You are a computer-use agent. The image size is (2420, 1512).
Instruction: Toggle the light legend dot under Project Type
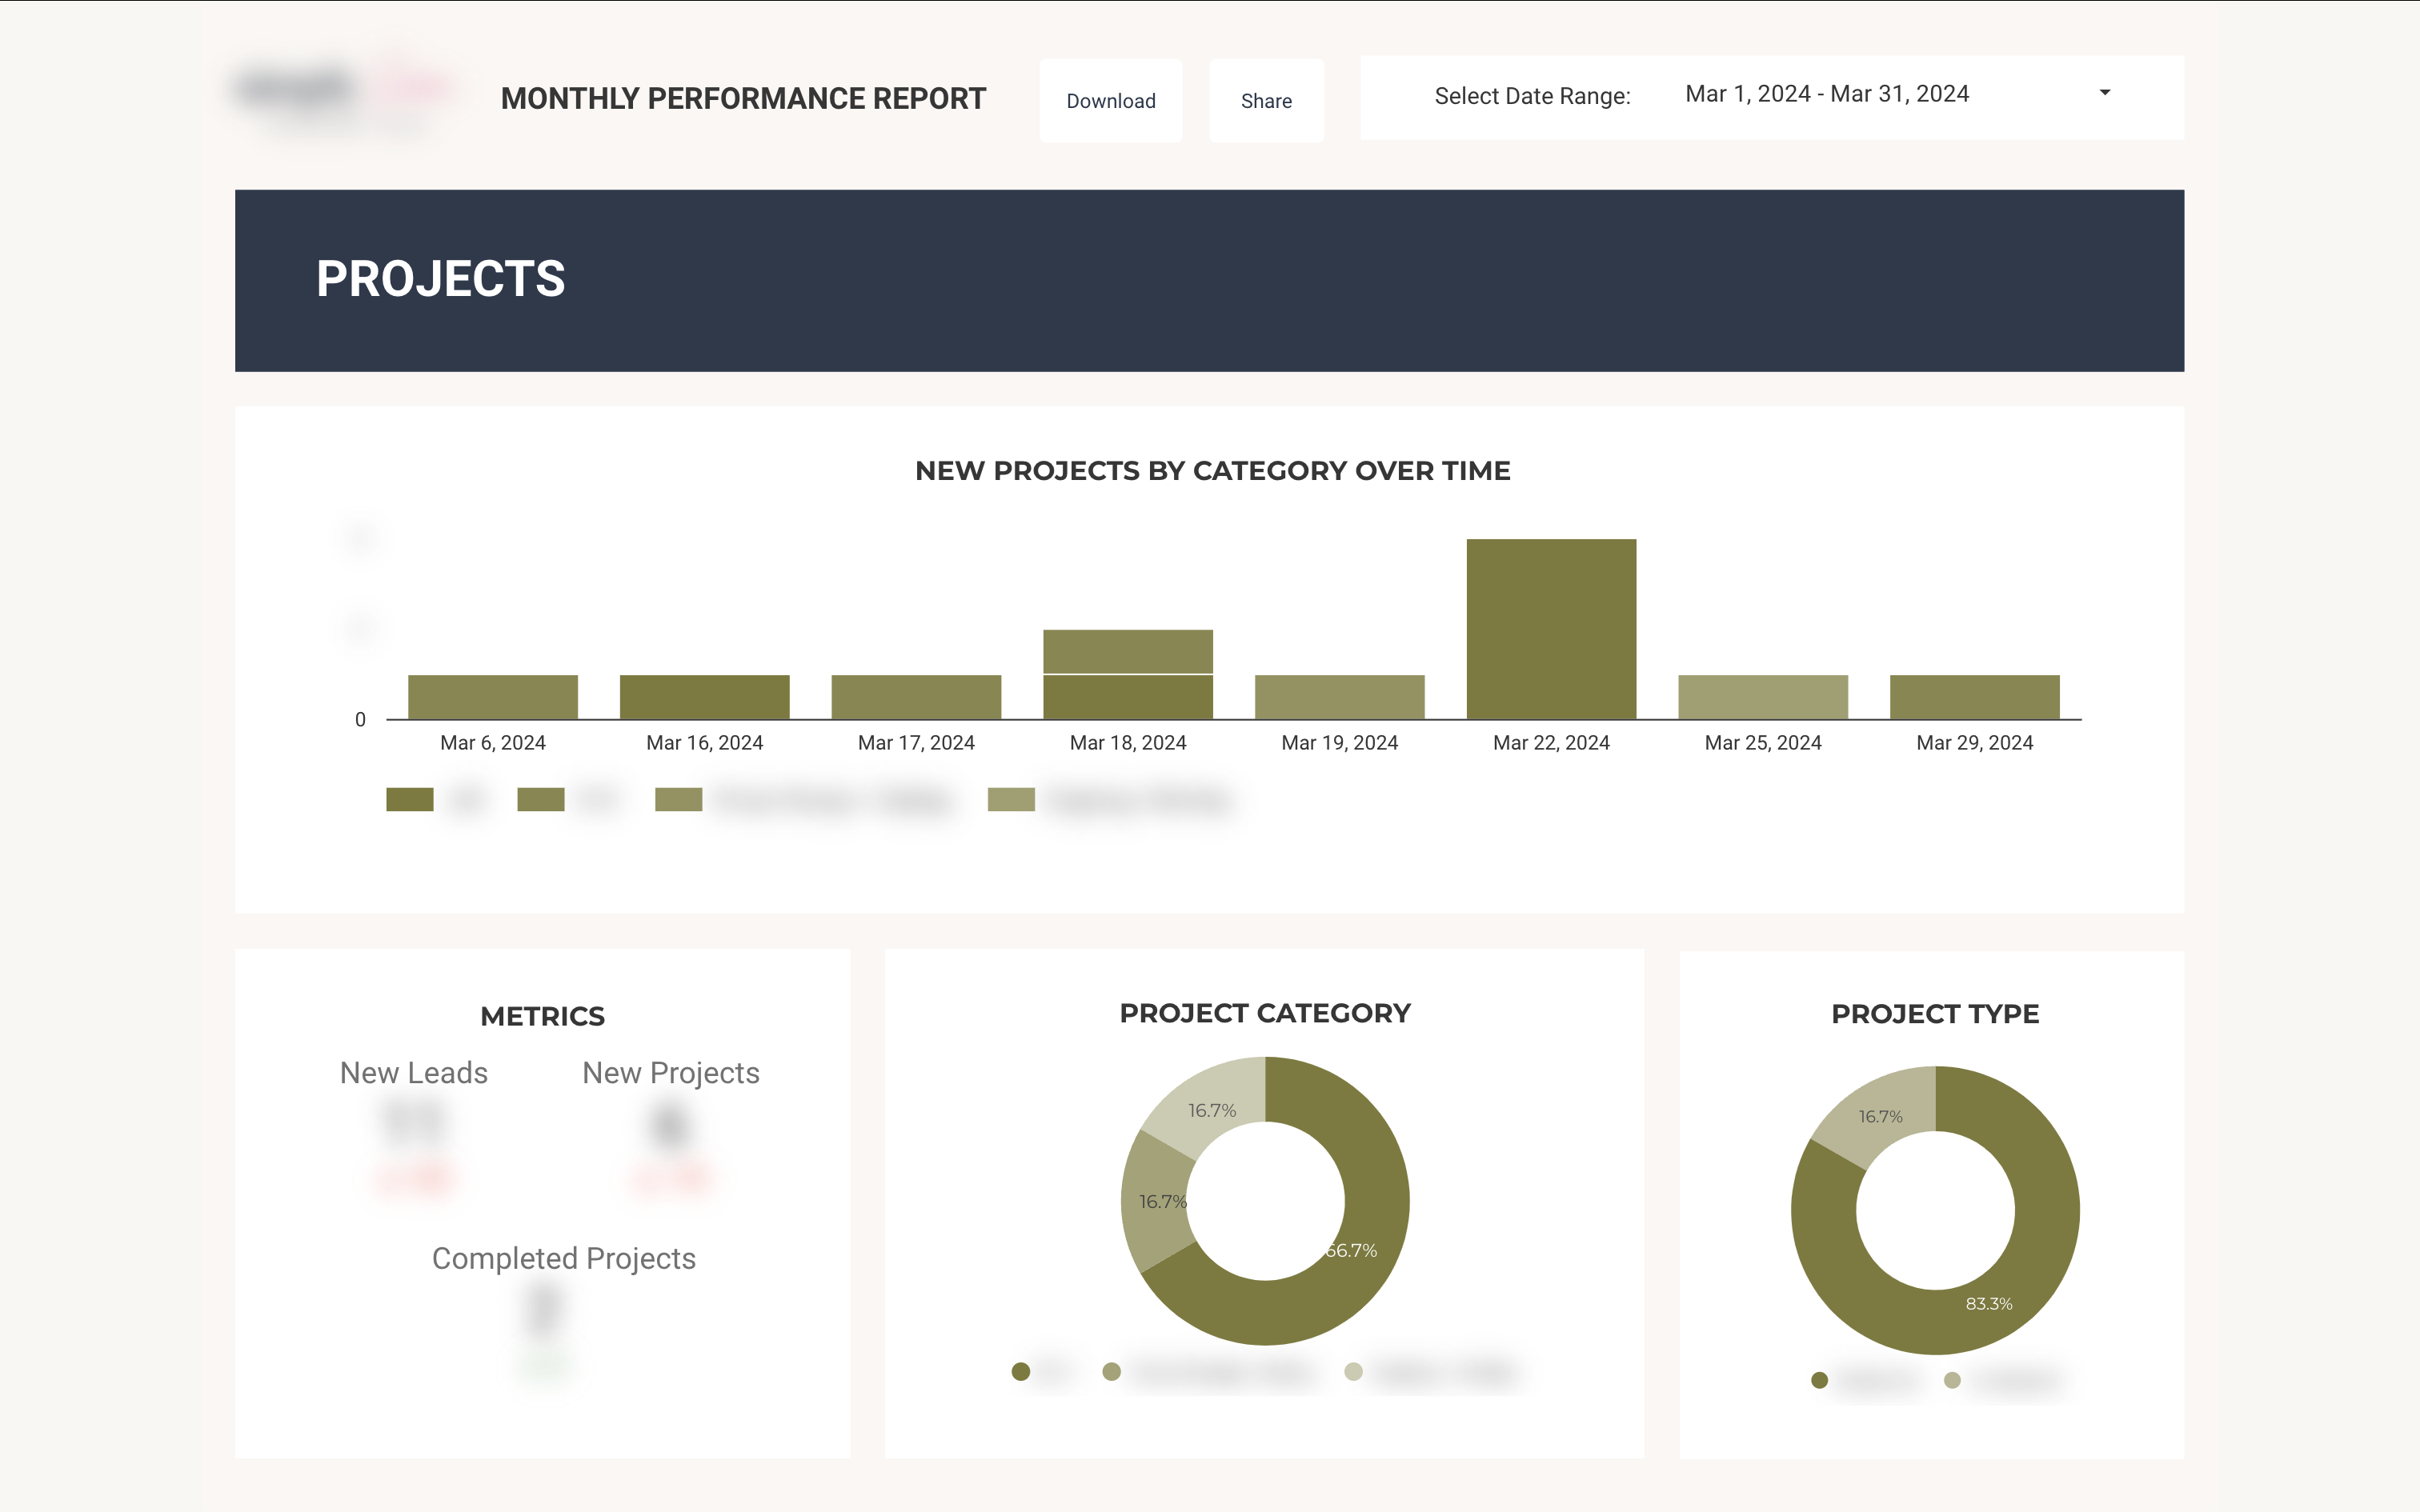pyautogui.click(x=1951, y=1381)
